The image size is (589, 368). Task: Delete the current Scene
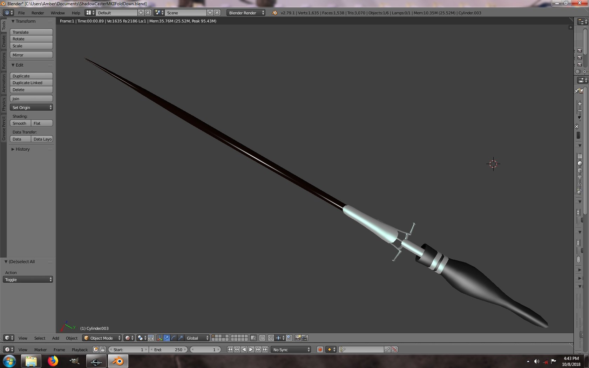pos(217,13)
